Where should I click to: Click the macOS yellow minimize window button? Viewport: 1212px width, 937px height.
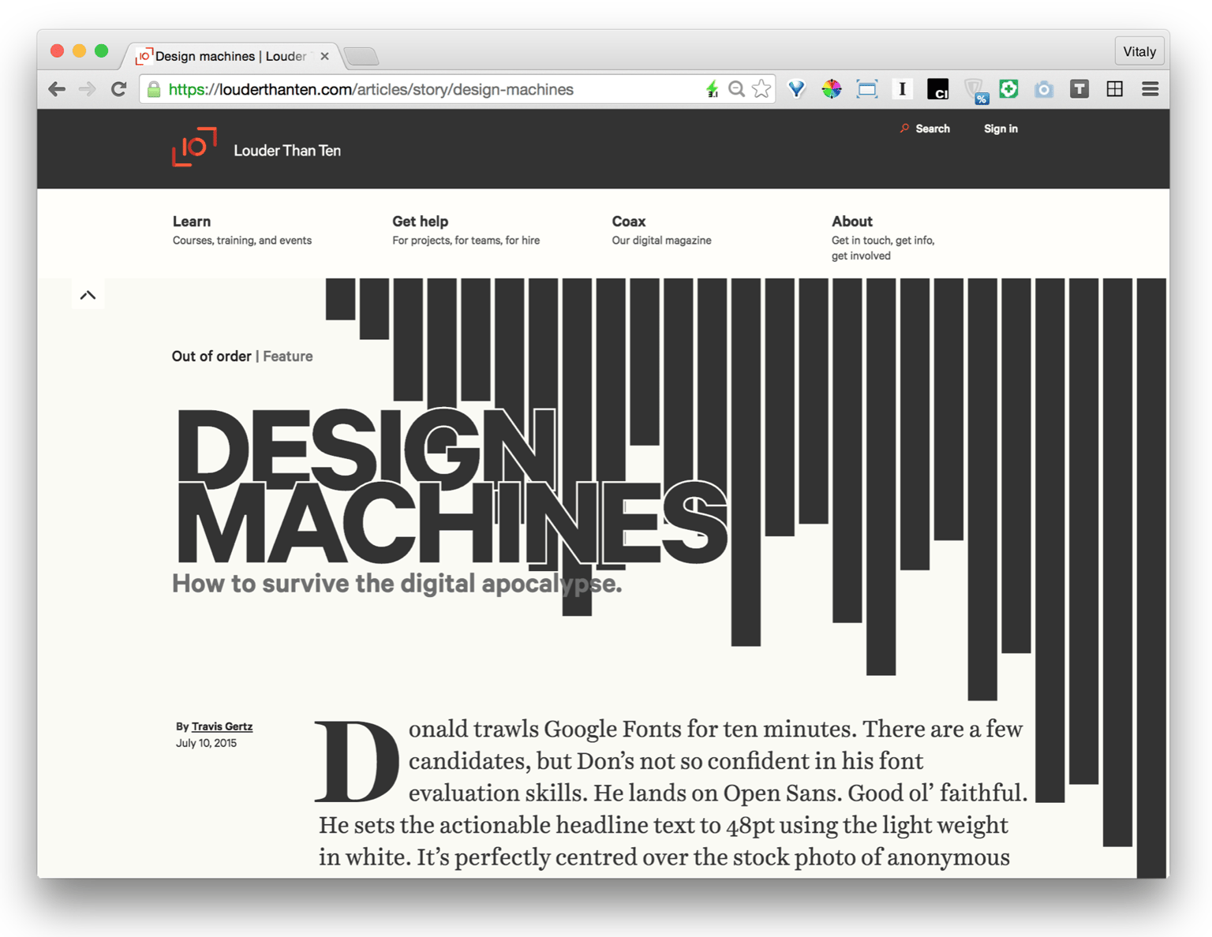[x=79, y=50]
